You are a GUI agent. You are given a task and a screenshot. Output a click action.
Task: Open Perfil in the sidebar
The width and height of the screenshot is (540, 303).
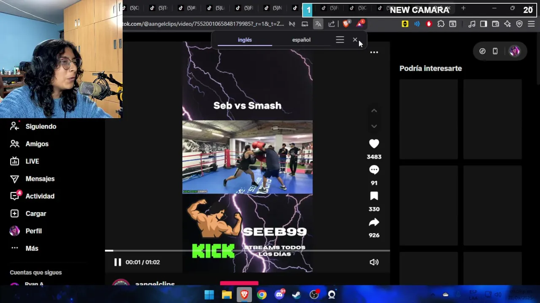pos(34,231)
